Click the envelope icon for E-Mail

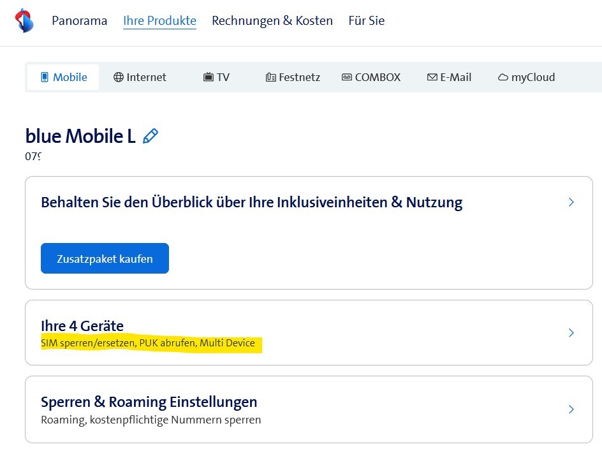[x=432, y=77]
